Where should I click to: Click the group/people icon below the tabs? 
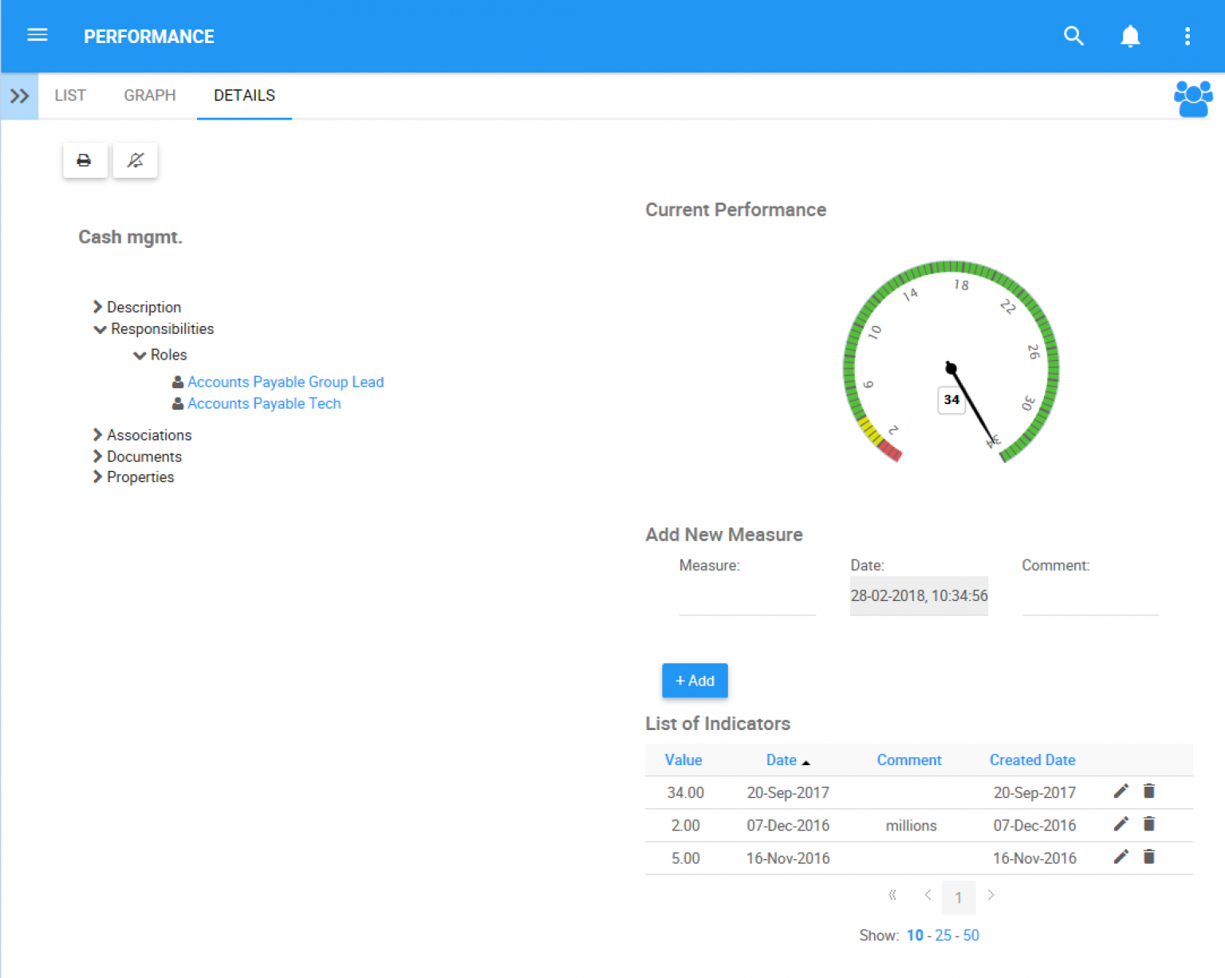(1192, 97)
